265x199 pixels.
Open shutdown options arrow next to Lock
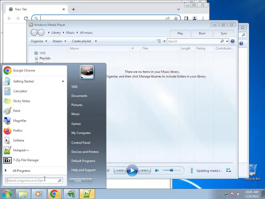click(x=89, y=181)
